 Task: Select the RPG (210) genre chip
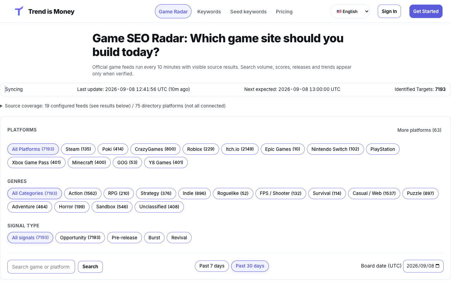tap(119, 193)
